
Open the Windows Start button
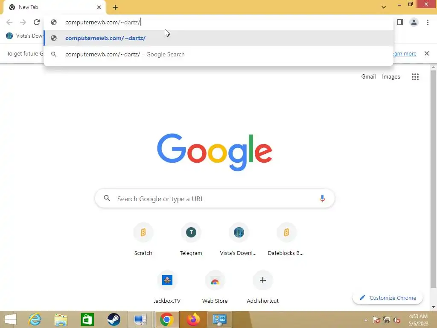[x=11, y=319]
